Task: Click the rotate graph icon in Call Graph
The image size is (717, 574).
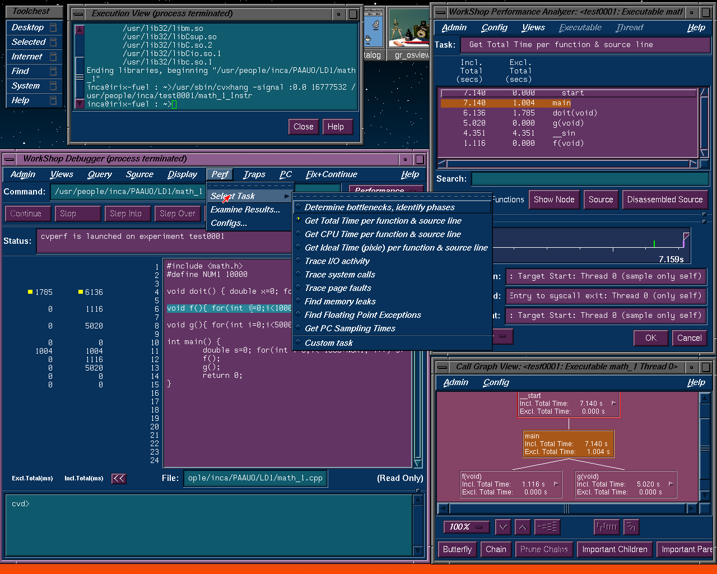Action: 631,527
